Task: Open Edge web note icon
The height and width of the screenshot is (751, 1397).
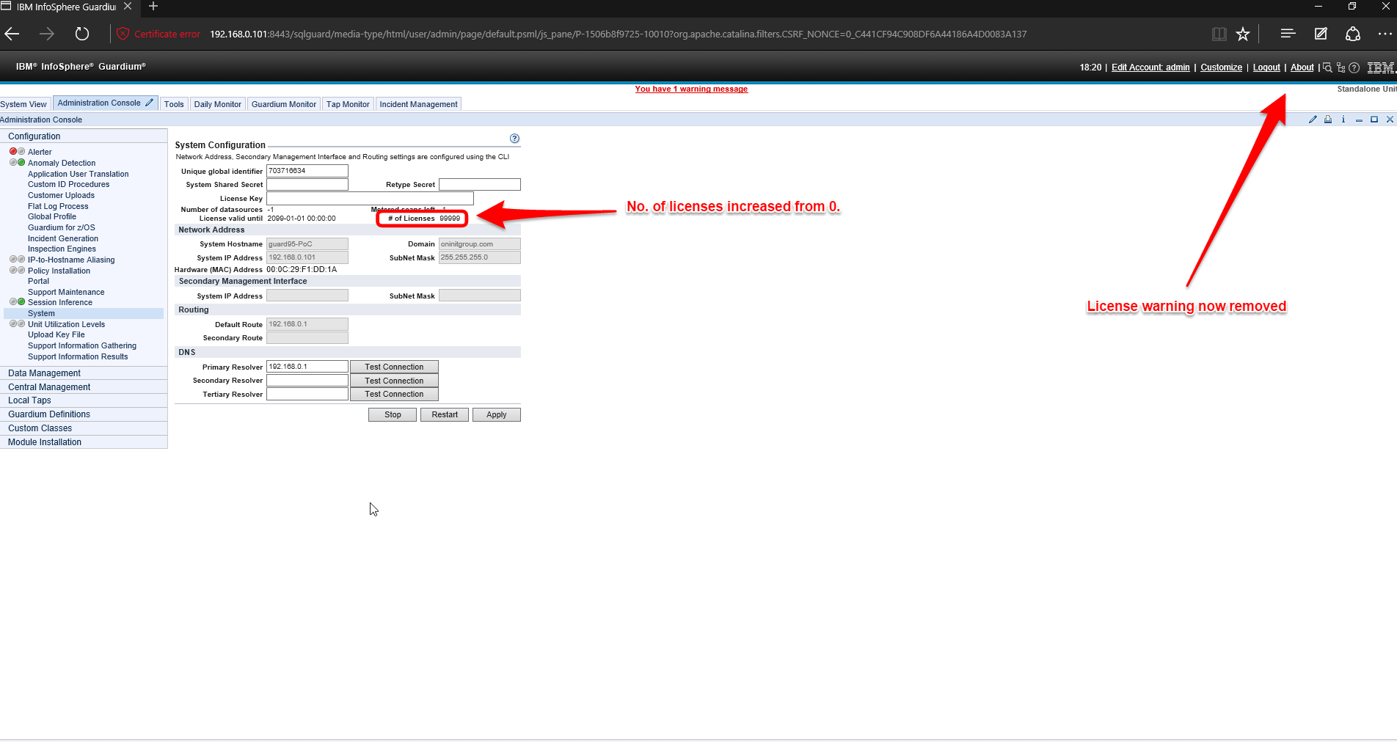Action: pyautogui.click(x=1321, y=34)
